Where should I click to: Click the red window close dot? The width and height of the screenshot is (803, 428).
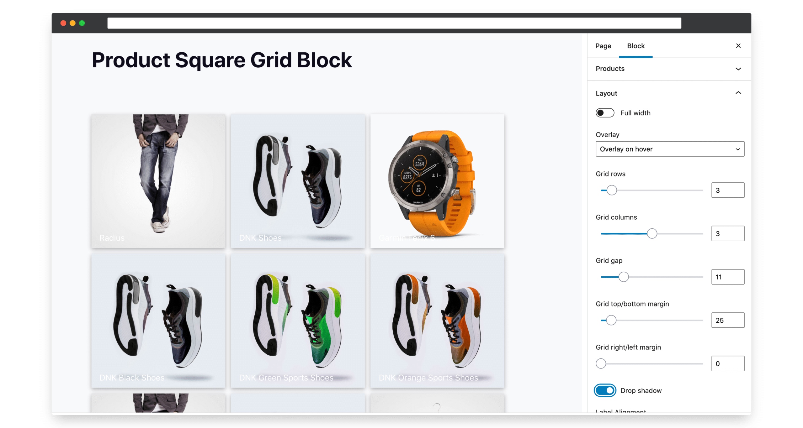tap(63, 23)
